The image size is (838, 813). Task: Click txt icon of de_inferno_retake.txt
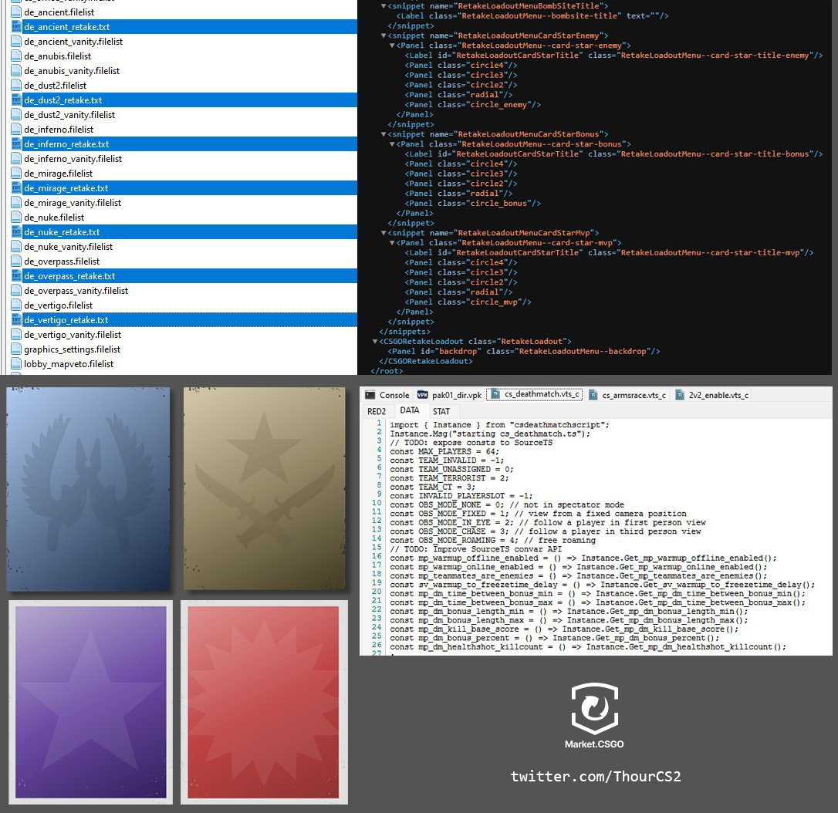point(16,144)
